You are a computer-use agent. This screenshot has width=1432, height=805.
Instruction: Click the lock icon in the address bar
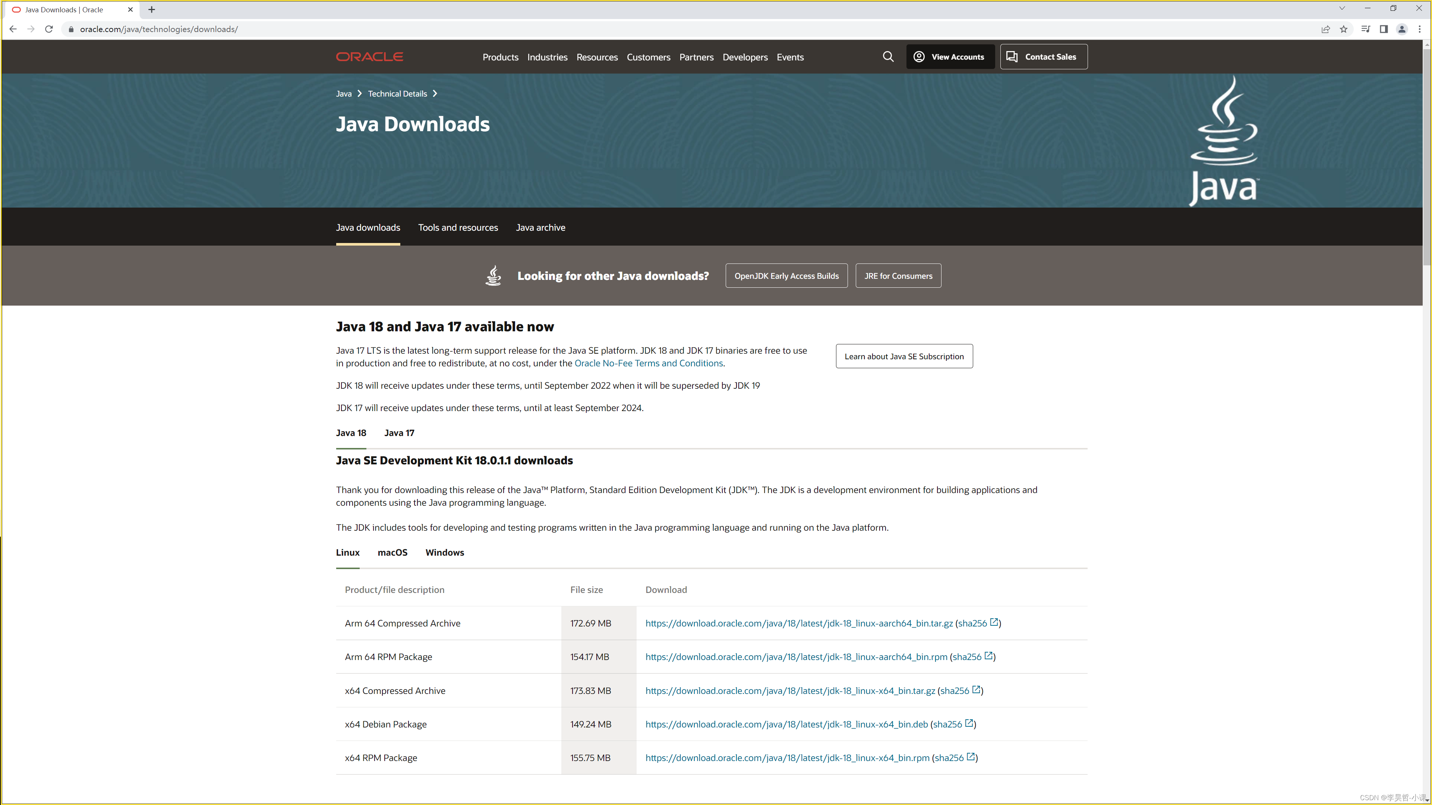[70, 29]
